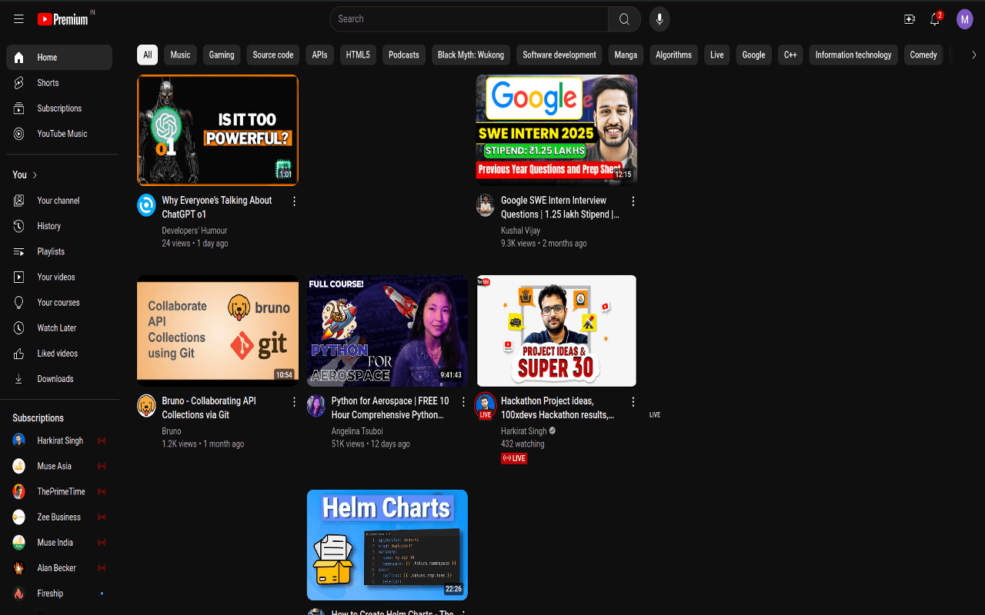Open options for Google SWE Intern video
985x615 pixels.
[633, 201]
